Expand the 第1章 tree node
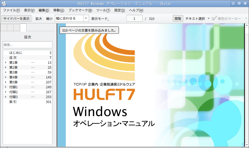 (6, 62)
